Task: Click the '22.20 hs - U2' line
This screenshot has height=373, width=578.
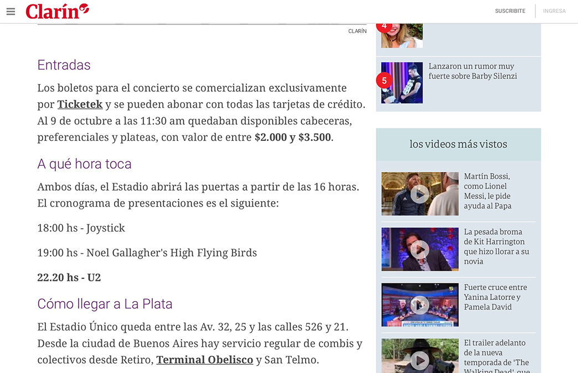Action: coord(69,277)
